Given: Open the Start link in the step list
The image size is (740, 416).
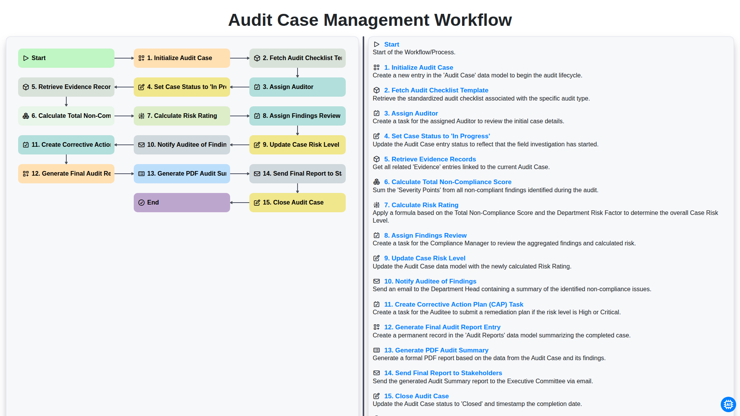Looking at the screenshot, I should tap(392, 44).
